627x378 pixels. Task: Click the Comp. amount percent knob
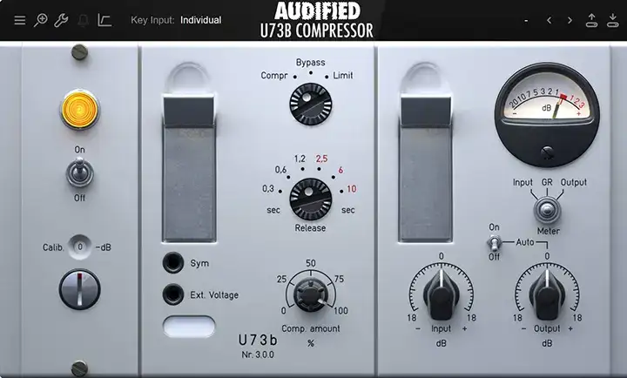311,294
